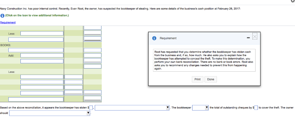Open the owner should dropdown

[50, 113]
